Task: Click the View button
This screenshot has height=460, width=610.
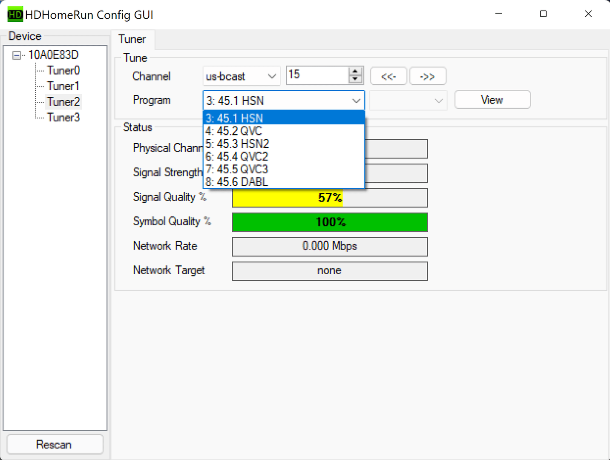Action: point(492,100)
